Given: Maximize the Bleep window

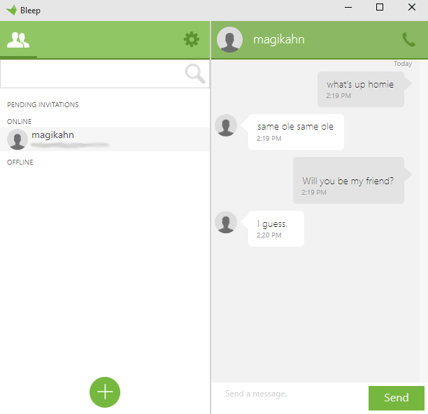Looking at the screenshot, I should pyautogui.click(x=380, y=7).
